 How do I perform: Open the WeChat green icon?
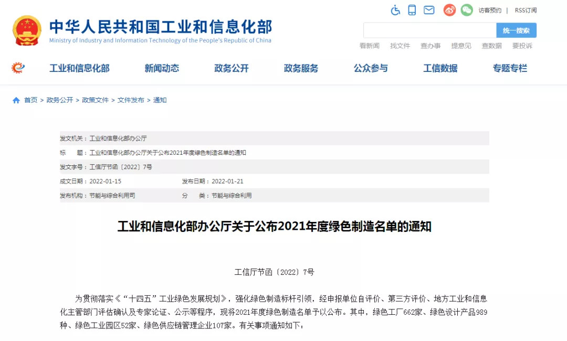point(467,10)
